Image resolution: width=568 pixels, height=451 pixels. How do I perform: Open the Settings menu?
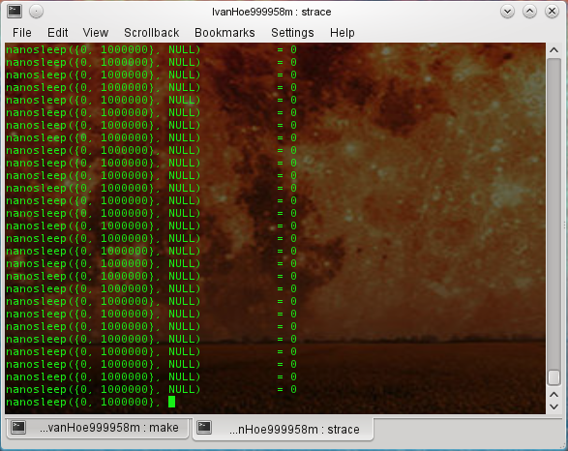point(292,33)
